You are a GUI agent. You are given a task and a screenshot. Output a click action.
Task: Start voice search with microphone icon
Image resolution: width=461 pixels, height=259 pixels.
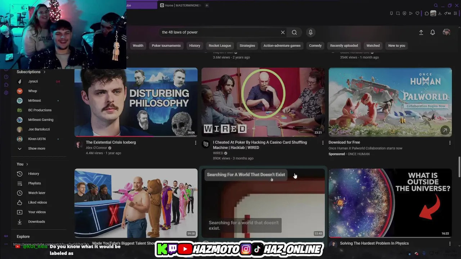[310, 32]
